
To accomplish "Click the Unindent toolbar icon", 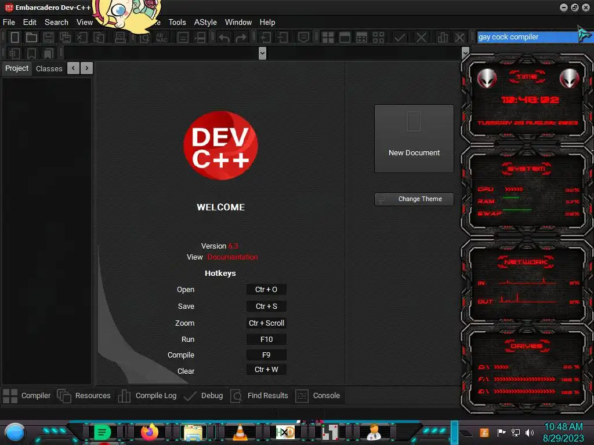I will pyautogui.click(x=282, y=37).
